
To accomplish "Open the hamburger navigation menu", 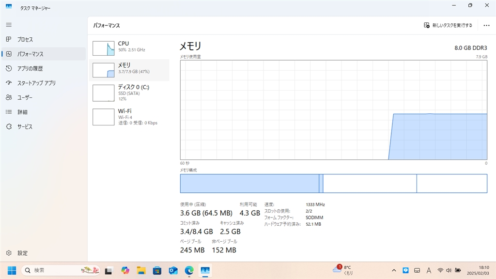I will [x=9, y=25].
